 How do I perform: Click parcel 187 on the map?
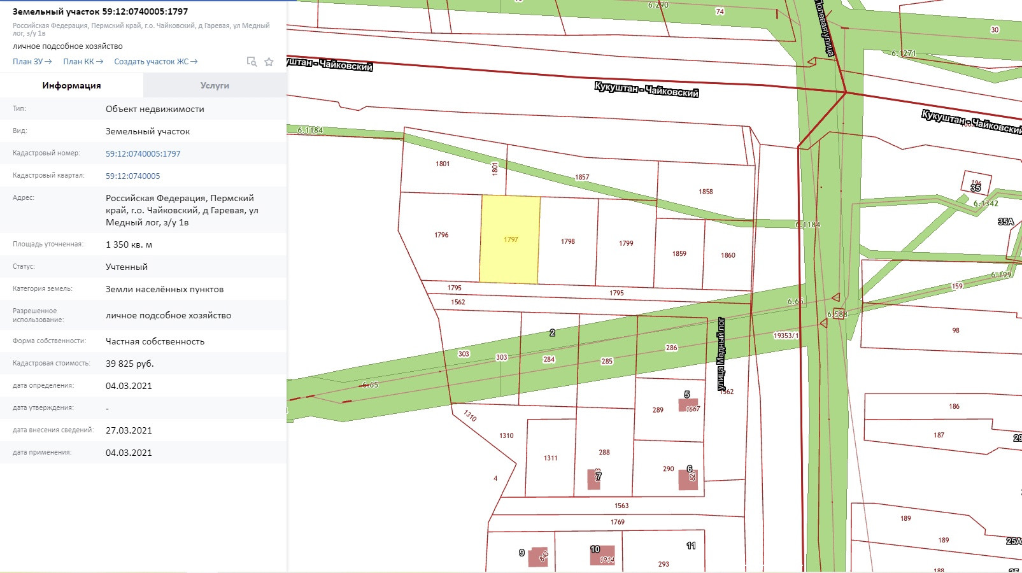pos(939,435)
